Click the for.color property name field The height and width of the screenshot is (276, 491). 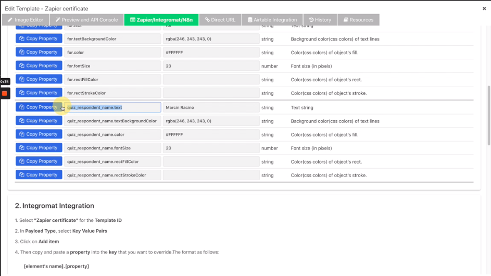pyautogui.click(x=112, y=52)
